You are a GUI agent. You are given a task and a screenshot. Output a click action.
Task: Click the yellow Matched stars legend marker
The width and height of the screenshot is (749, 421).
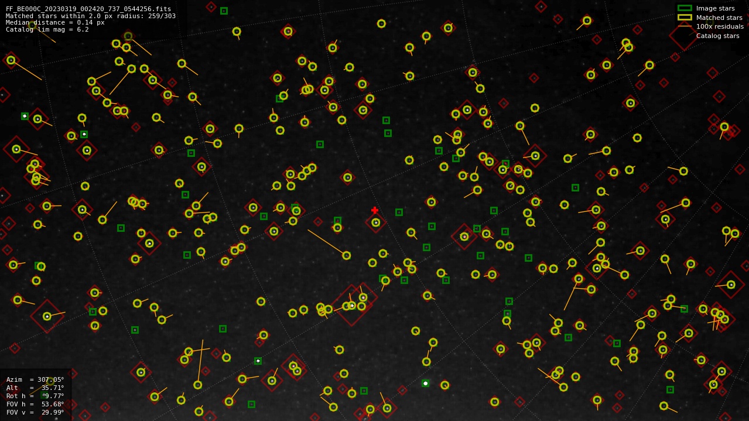(685, 18)
